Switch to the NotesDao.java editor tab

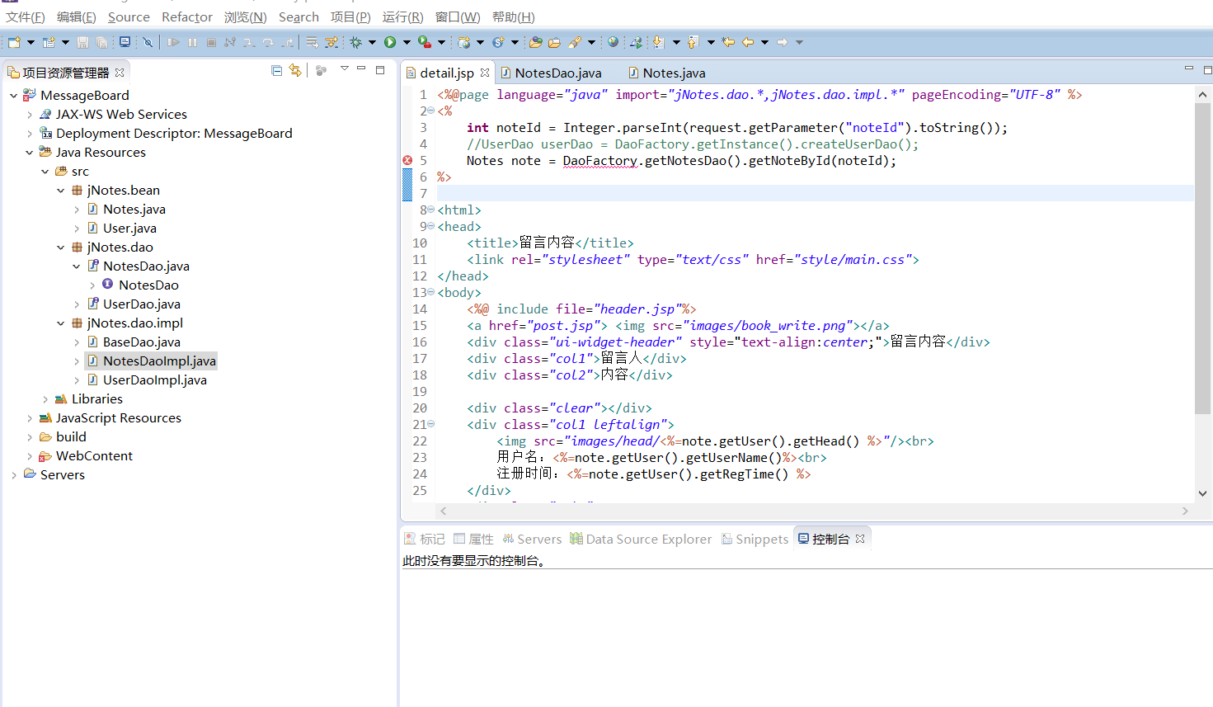point(552,73)
